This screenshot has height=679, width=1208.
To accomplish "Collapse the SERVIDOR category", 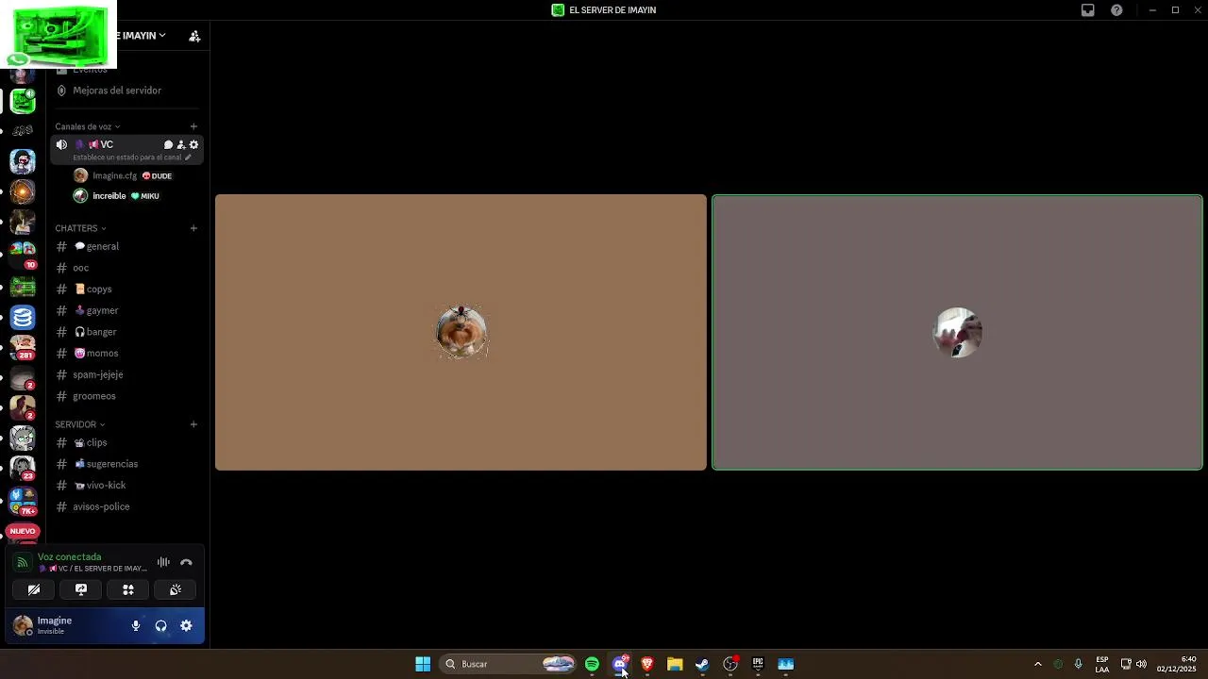I will 79,424.
